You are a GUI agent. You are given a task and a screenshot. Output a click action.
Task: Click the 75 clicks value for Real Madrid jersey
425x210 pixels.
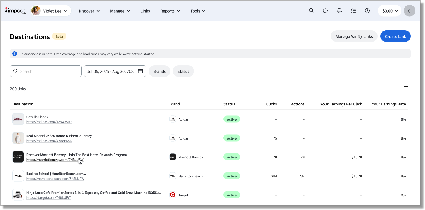[275, 138]
